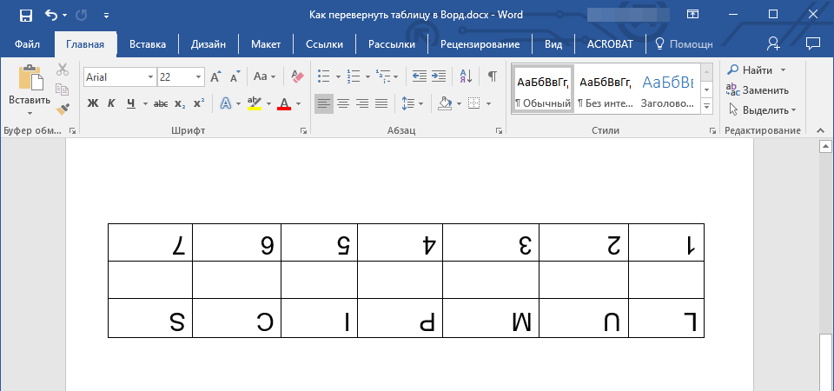Toggle italic К formatting

[111, 103]
